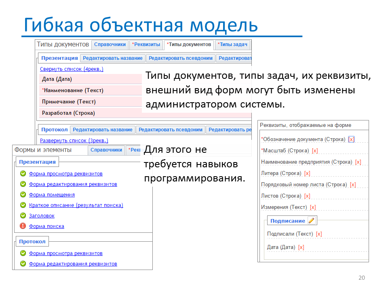Click the green check icon beside Форма помещения
388x291 pixels.
pyautogui.click(x=23, y=194)
